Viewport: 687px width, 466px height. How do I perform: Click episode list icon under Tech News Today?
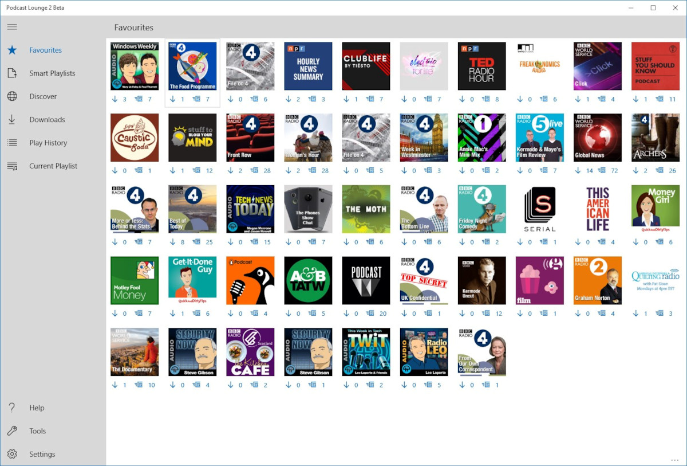[x=254, y=242]
